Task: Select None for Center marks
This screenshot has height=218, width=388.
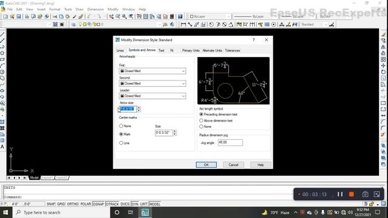Action: click(125, 126)
